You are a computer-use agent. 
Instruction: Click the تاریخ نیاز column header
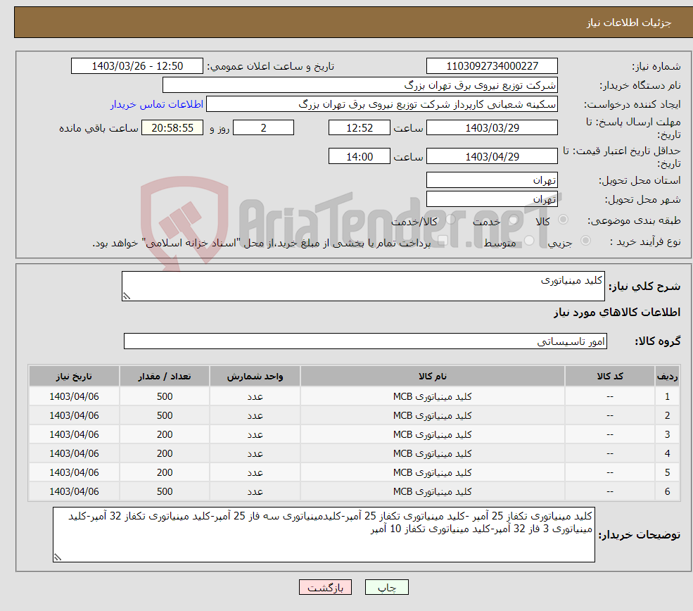[74, 376]
